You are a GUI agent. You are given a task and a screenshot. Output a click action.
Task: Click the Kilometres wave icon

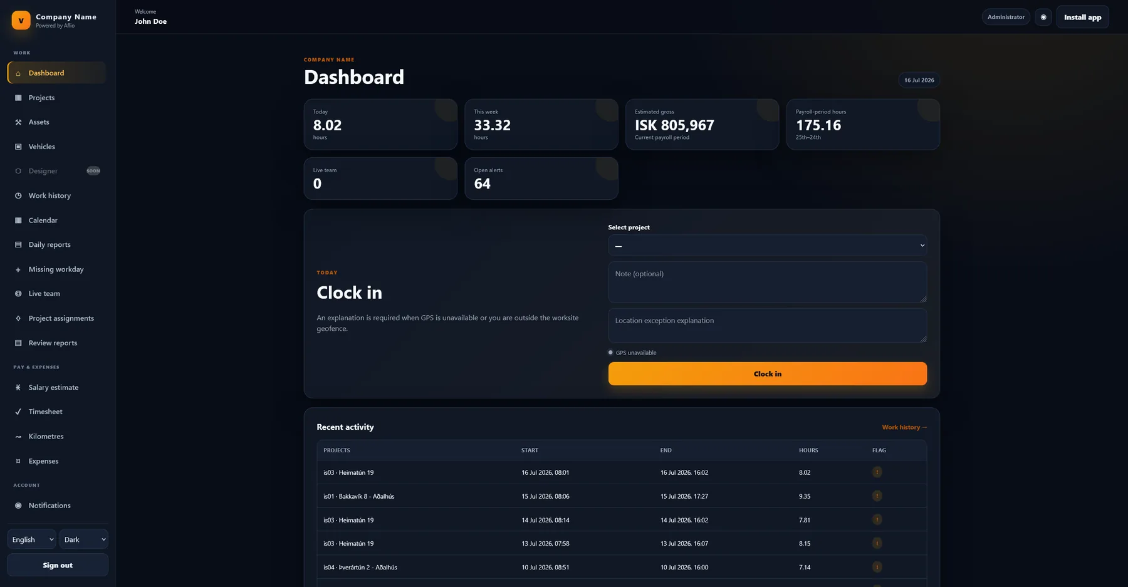tap(18, 437)
